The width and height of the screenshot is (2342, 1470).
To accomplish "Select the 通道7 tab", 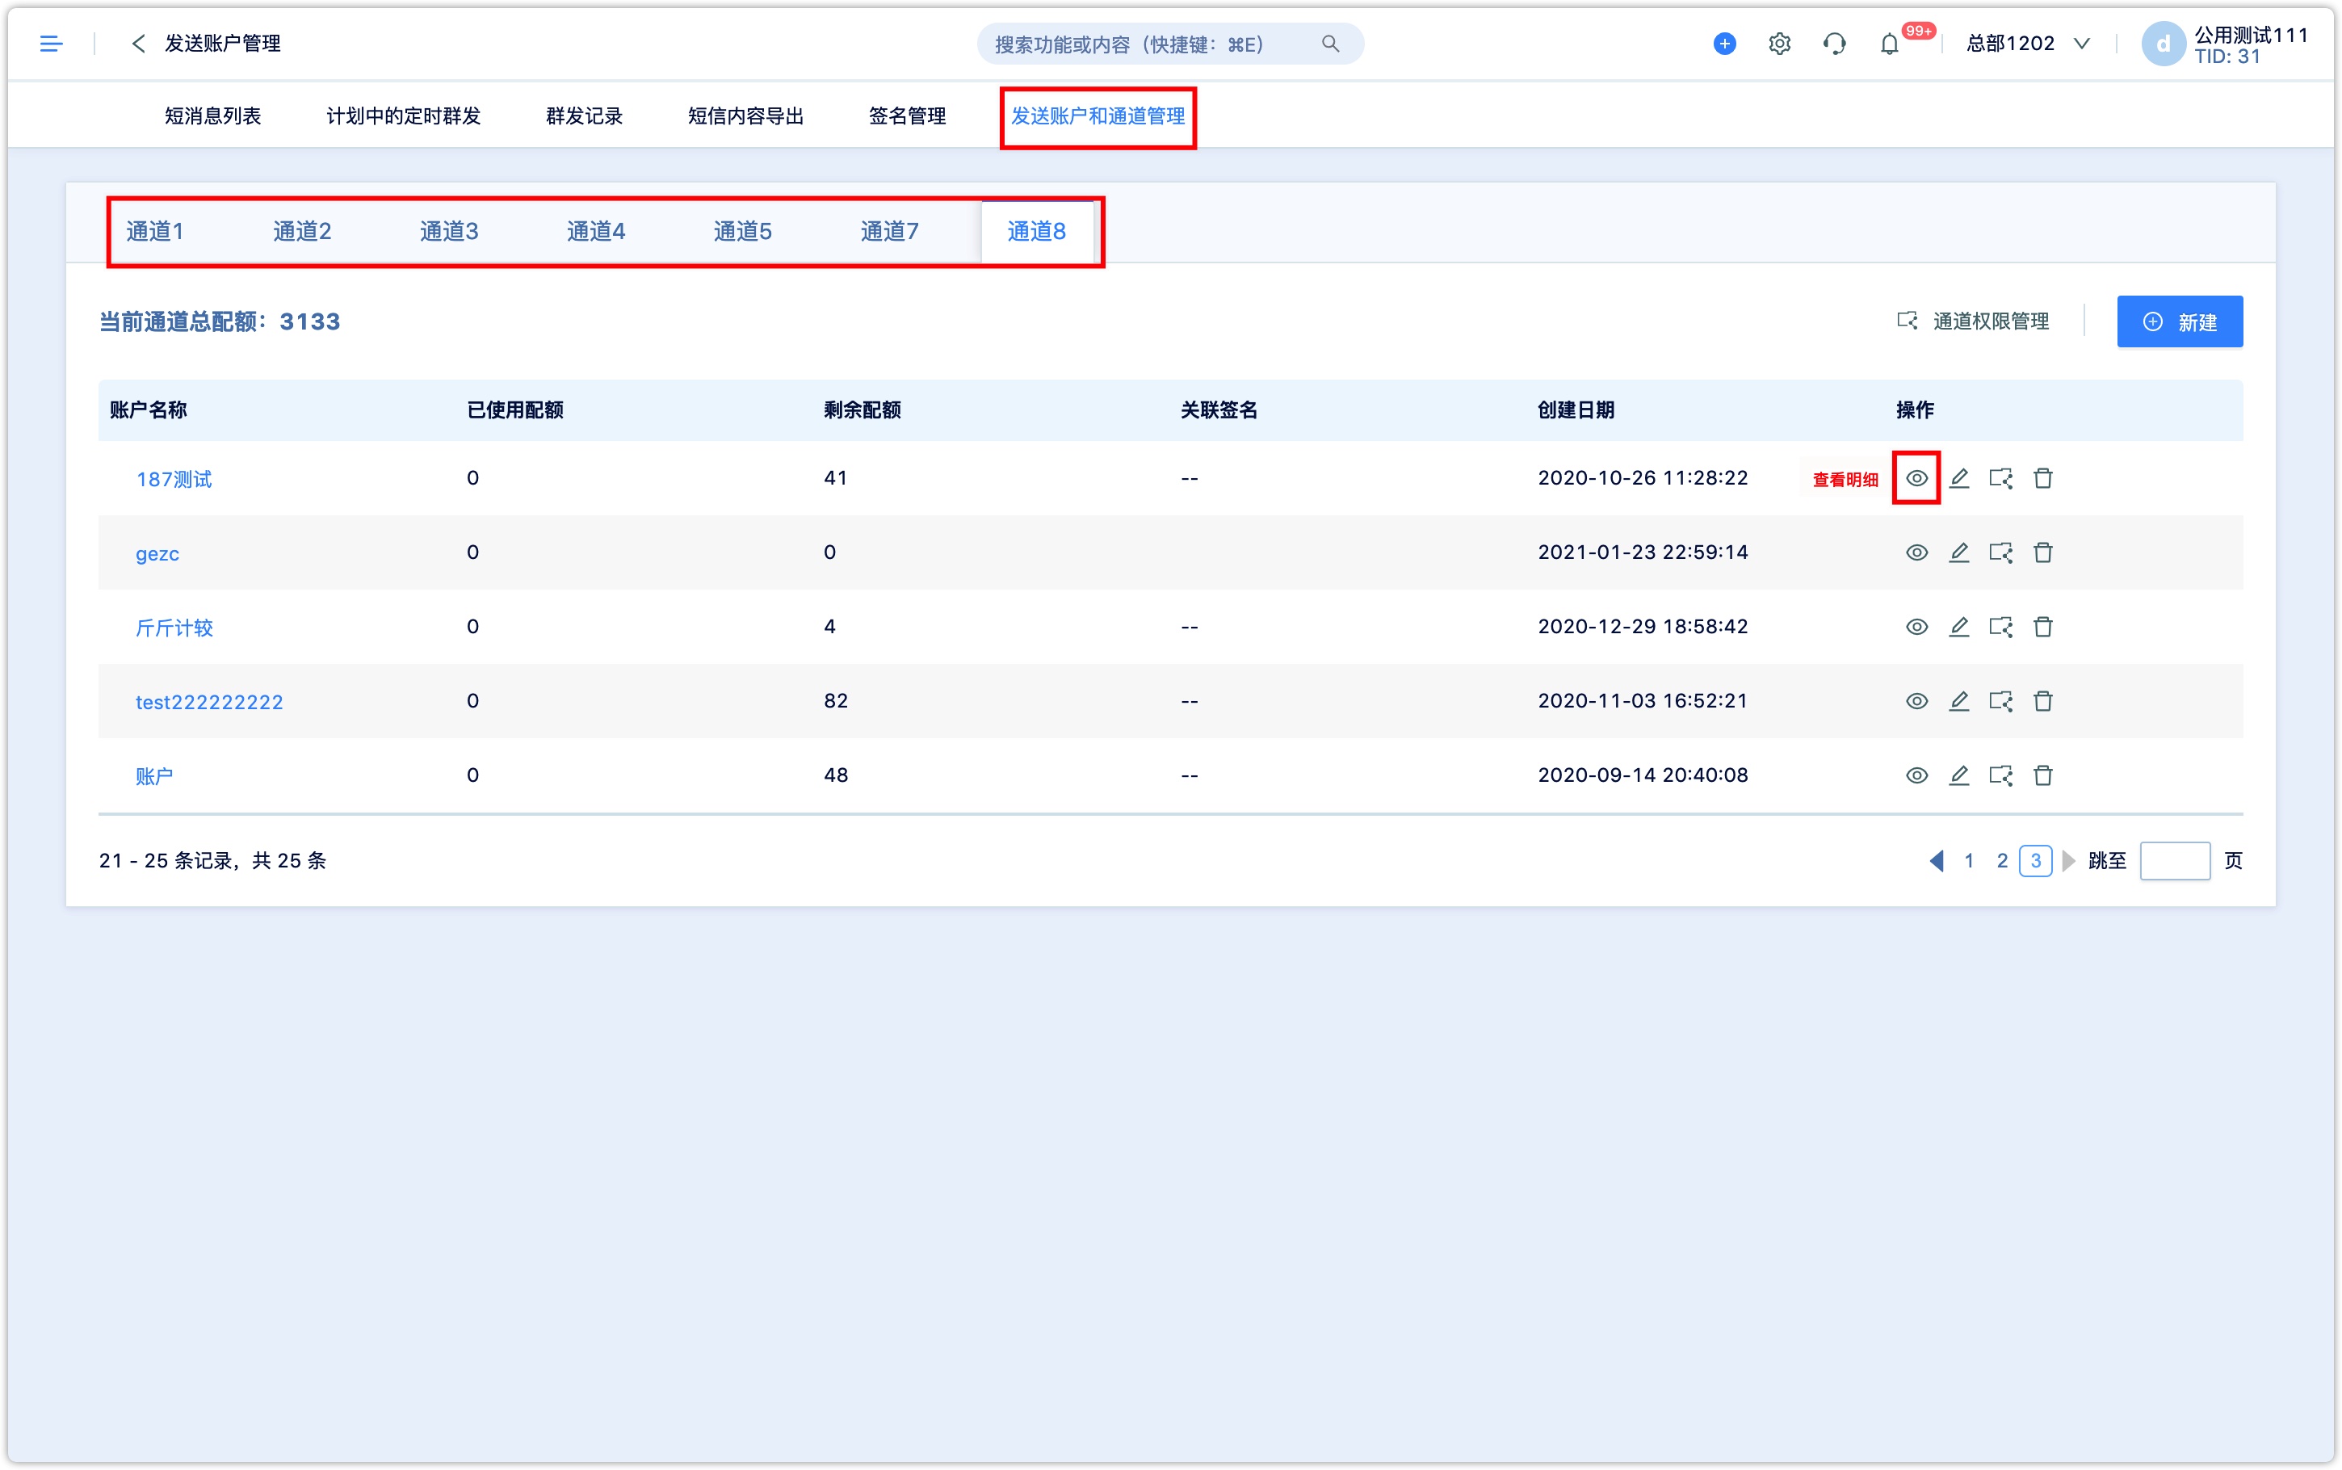I will (889, 231).
